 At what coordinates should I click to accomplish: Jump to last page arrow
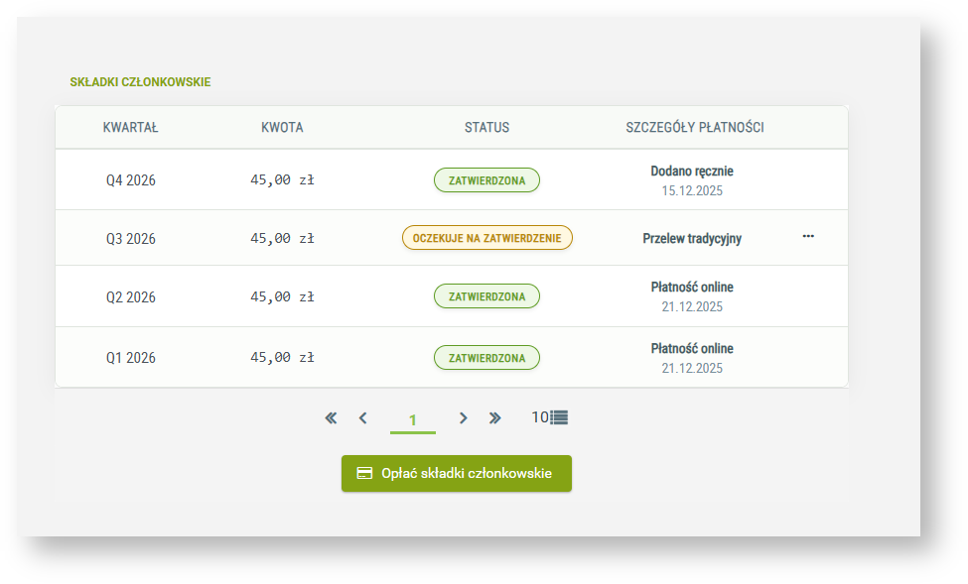495,418
